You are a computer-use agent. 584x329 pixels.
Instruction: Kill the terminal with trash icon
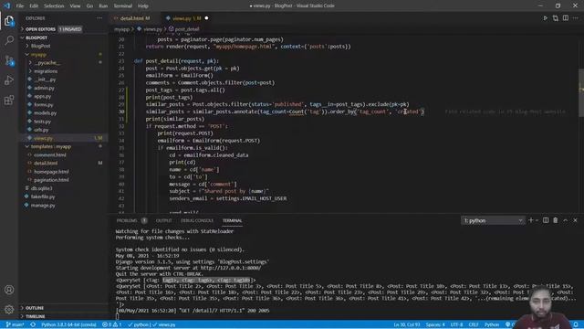(x=556, y=220)
